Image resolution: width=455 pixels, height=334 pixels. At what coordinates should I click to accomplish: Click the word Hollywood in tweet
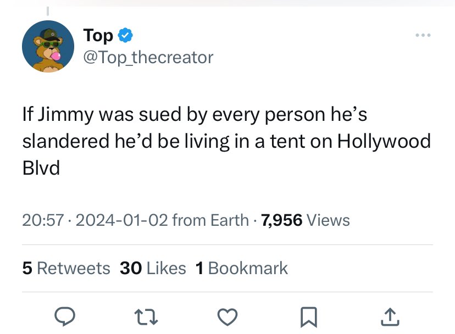[384, 141]
